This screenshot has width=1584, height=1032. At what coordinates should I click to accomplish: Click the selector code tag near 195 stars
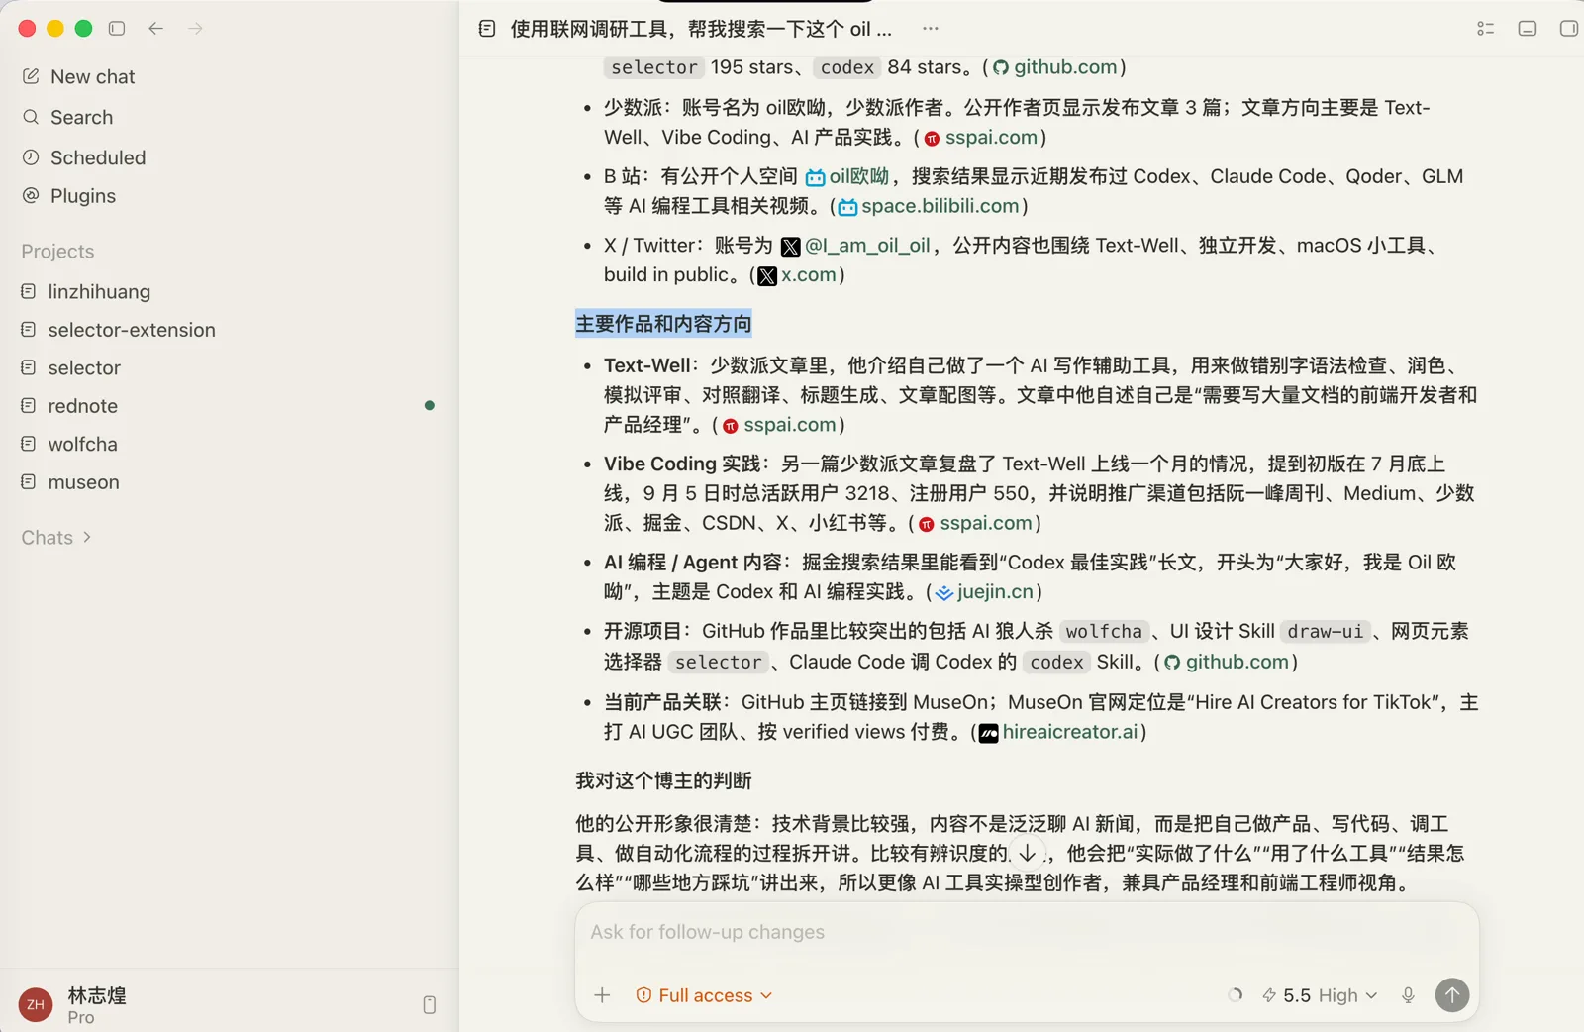pyautogui.click(x=654, y=67)
